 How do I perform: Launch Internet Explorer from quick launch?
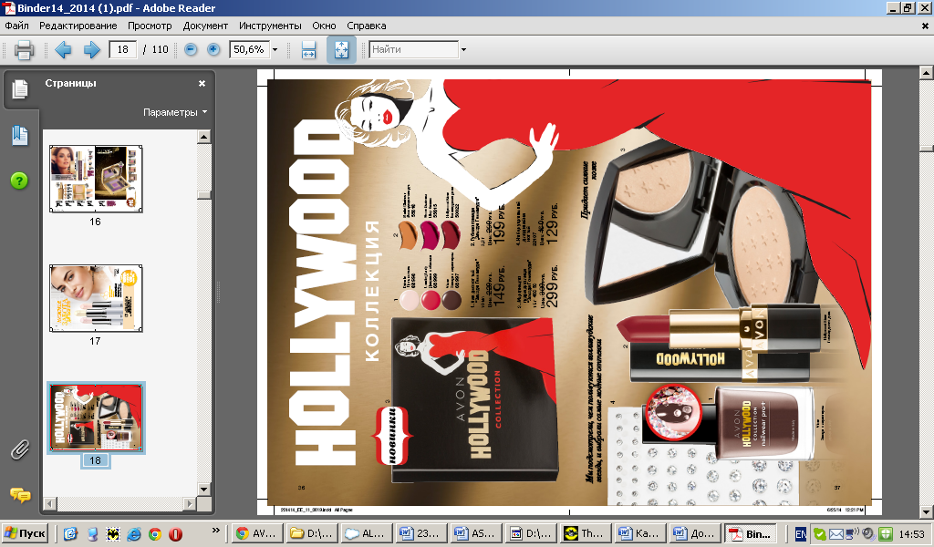pos(134,534)
